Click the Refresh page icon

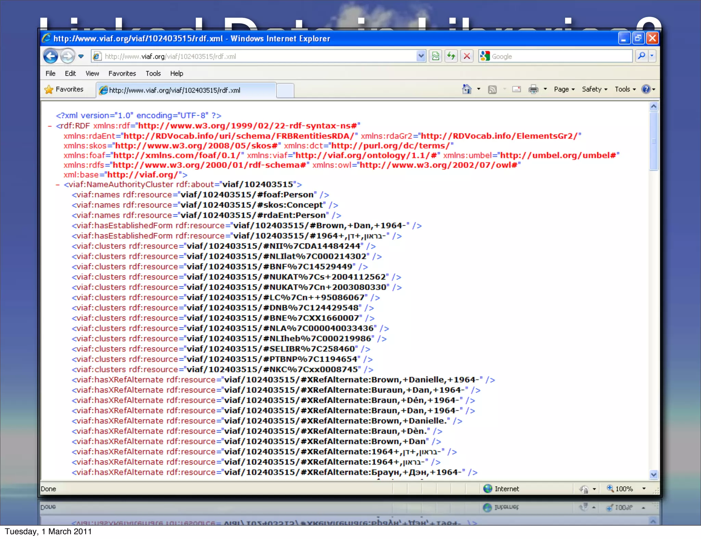click(451, 56)
